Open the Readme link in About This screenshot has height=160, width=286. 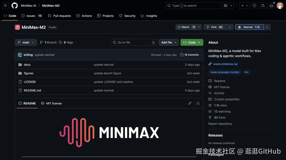[x=217, y=81]
